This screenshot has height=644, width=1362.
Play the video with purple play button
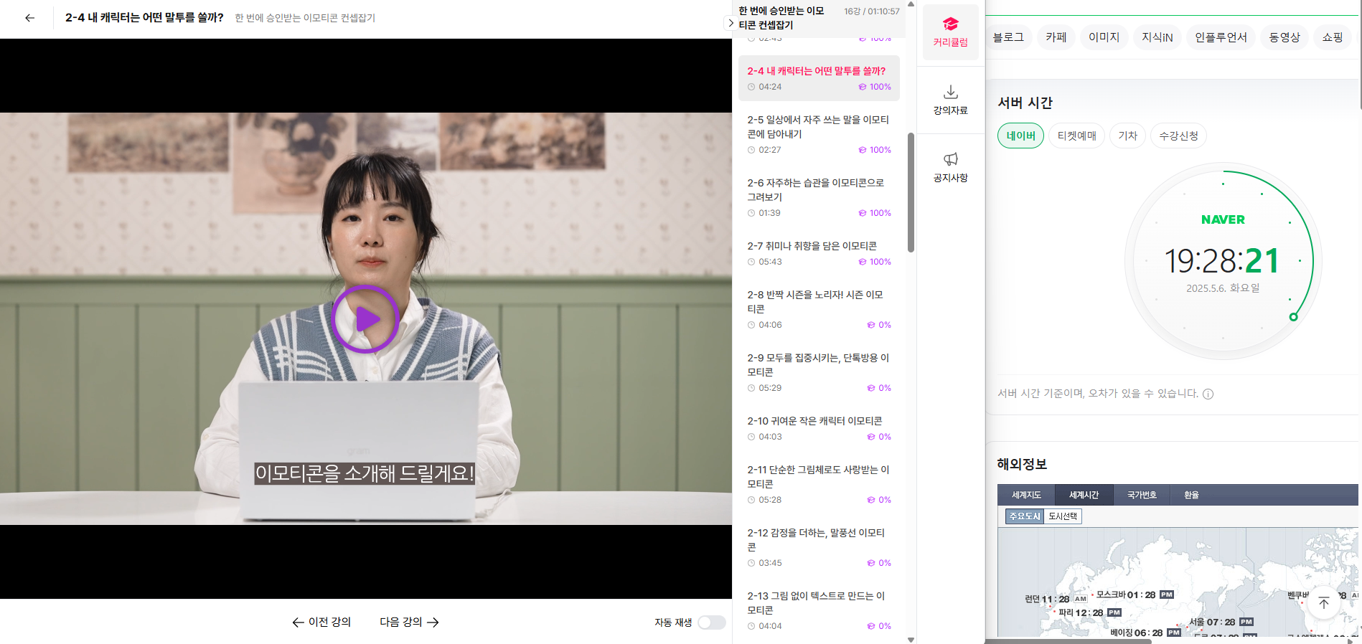point(365,319)
